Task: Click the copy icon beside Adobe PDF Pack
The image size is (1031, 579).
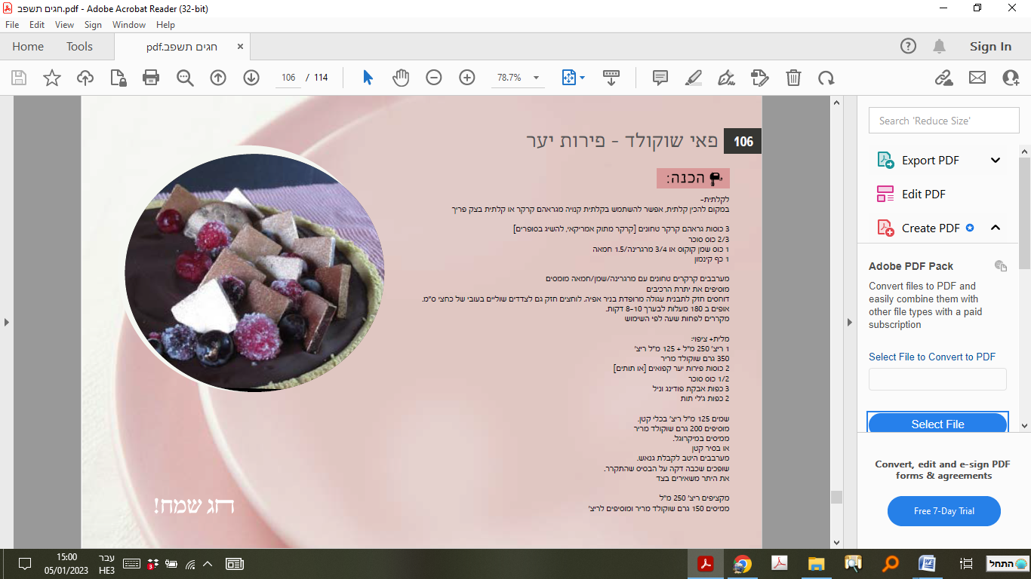Action: point(1001,265)
